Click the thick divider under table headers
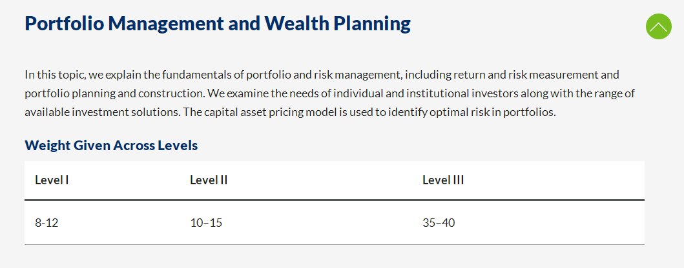684x268 pixels. 335,200
